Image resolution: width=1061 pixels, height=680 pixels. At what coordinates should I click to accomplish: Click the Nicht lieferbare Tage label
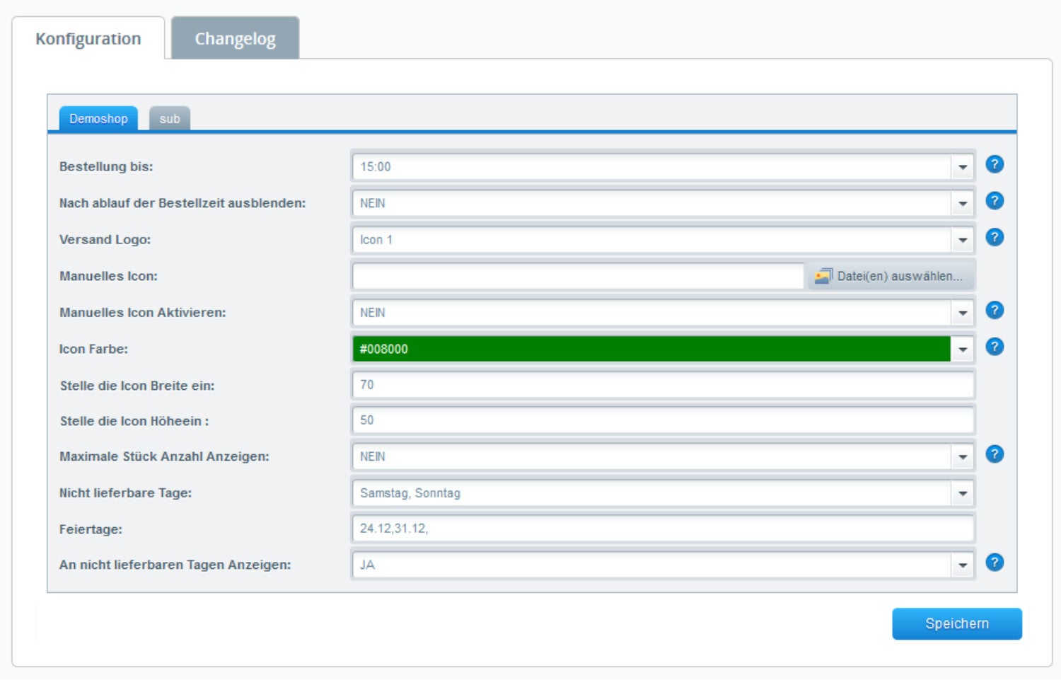125,493
